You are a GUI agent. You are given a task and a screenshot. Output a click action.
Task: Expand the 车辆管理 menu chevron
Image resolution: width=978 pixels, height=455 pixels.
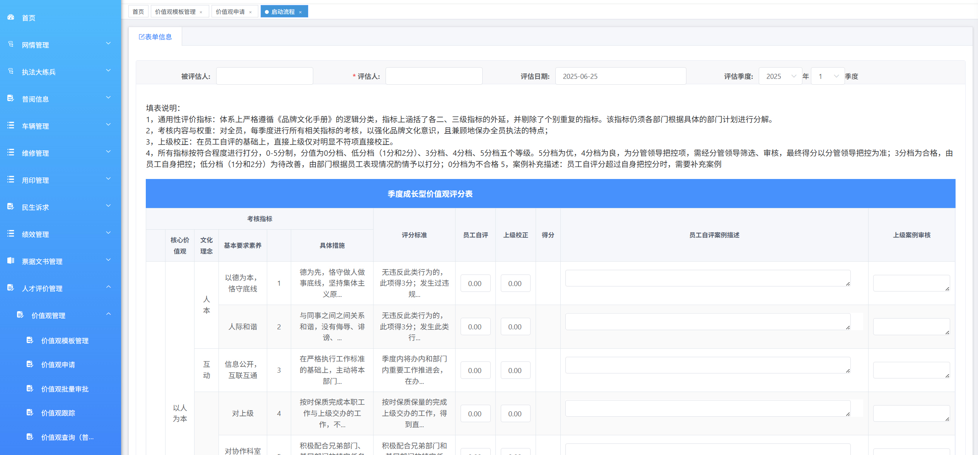pos(108,125)
